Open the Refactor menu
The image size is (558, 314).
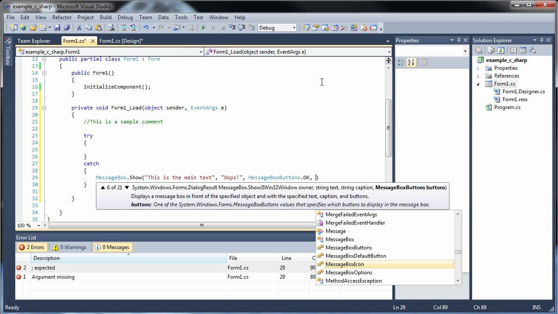(62, 17)
